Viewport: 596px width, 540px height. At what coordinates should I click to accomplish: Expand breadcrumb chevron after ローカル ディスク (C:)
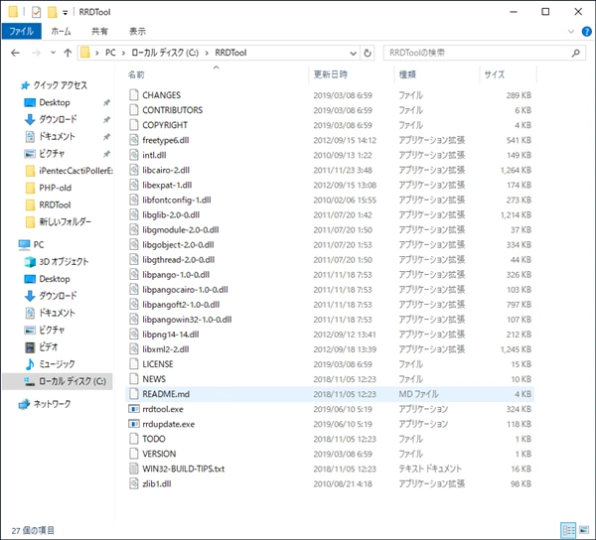(x=207, y=53)
